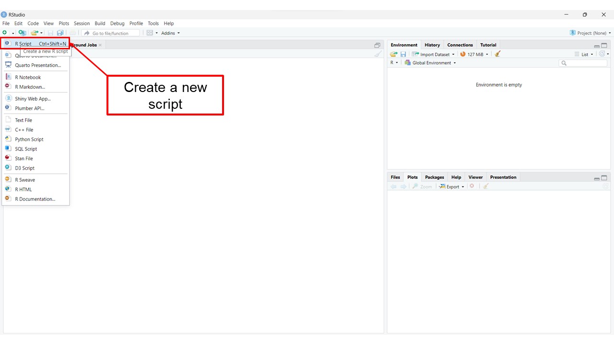This screenshot has width=614, height=345.
Task: Close the Background Jobs tab
Action: [100, 45]
